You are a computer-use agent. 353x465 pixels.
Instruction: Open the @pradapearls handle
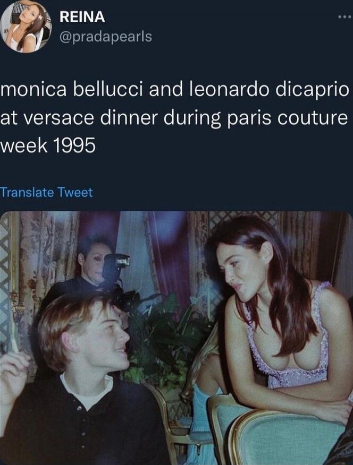105,36
